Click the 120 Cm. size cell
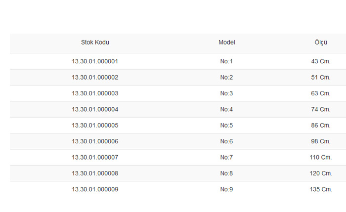 point(321,173)
